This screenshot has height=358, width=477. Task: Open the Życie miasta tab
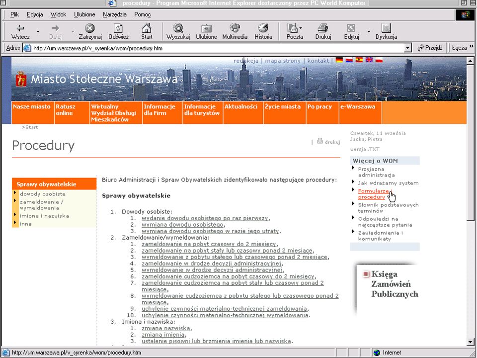285,113
